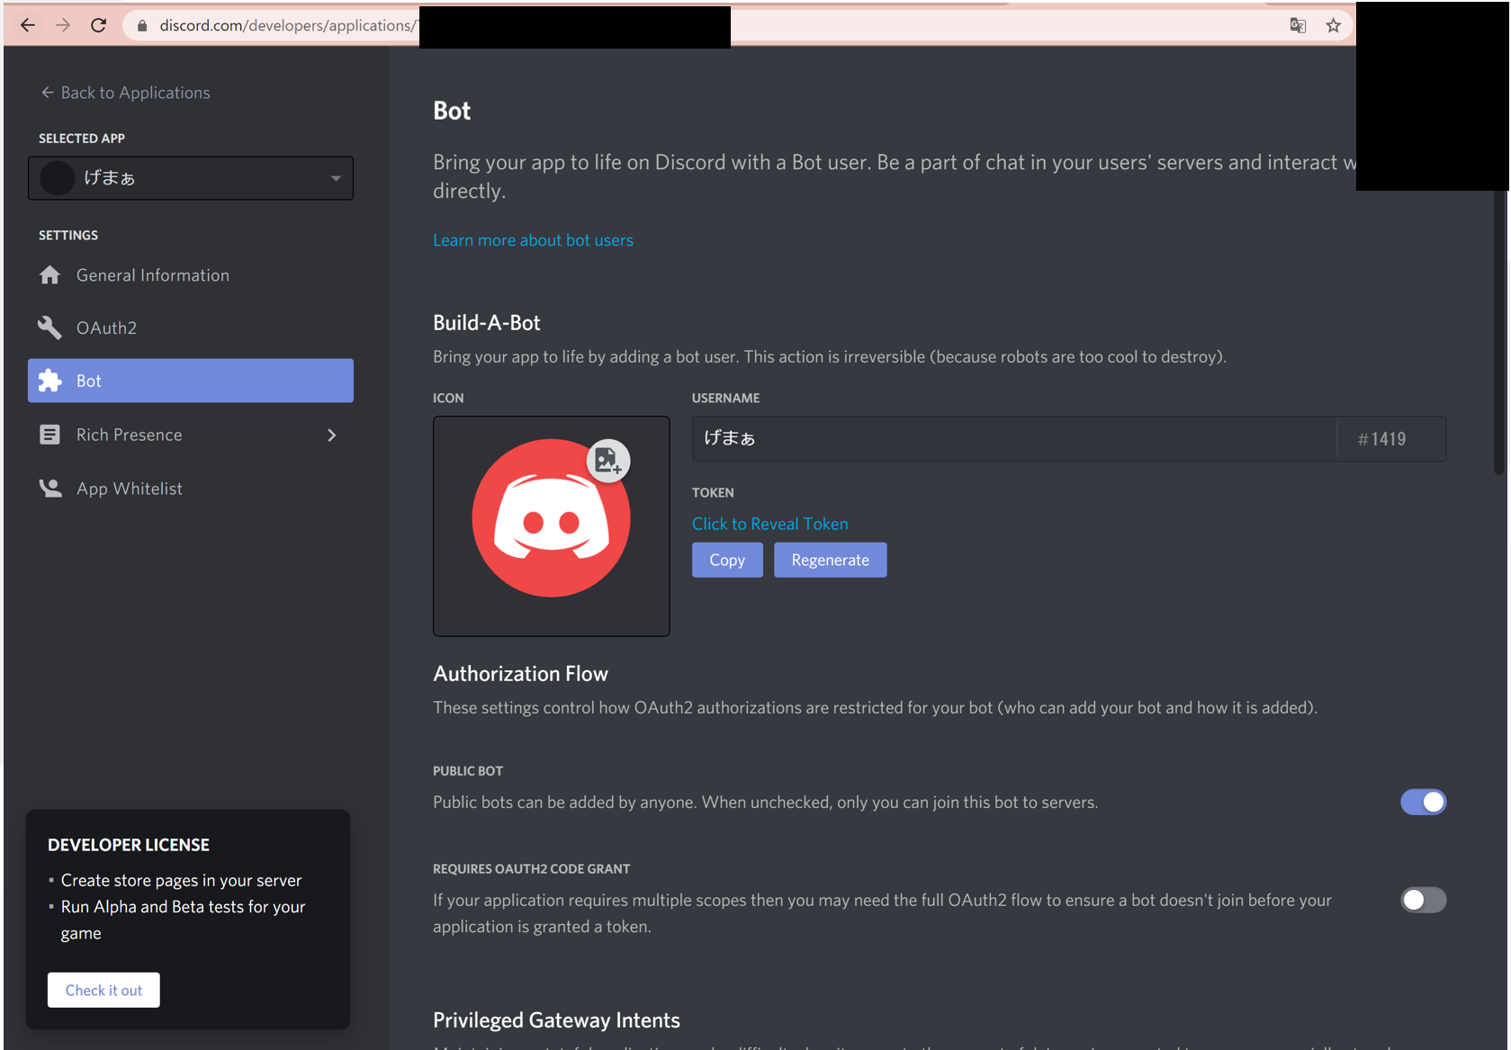Click the App Whitelist person icon
Screen dimensions: 1511x1050
tap(49, 489)
